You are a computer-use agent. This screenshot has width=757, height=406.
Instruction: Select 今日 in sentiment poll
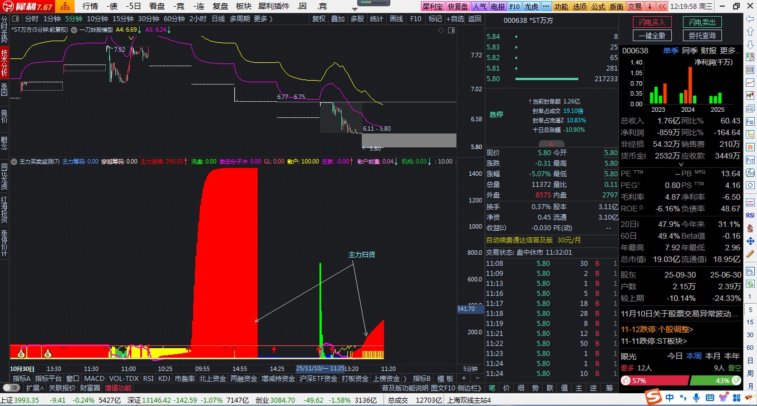(x=675, y=356)
